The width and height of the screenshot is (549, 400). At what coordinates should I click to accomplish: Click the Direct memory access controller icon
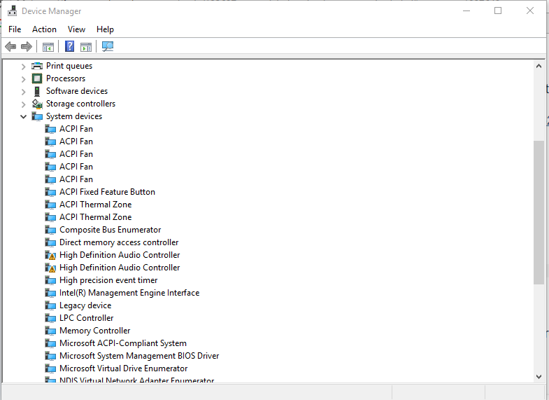coord(50,242)
